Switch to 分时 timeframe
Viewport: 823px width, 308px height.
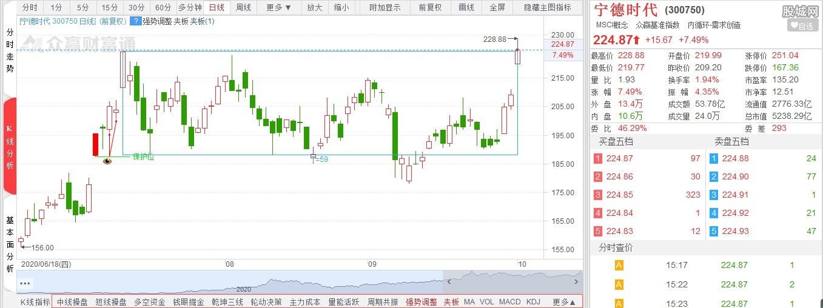coord(30,7)
